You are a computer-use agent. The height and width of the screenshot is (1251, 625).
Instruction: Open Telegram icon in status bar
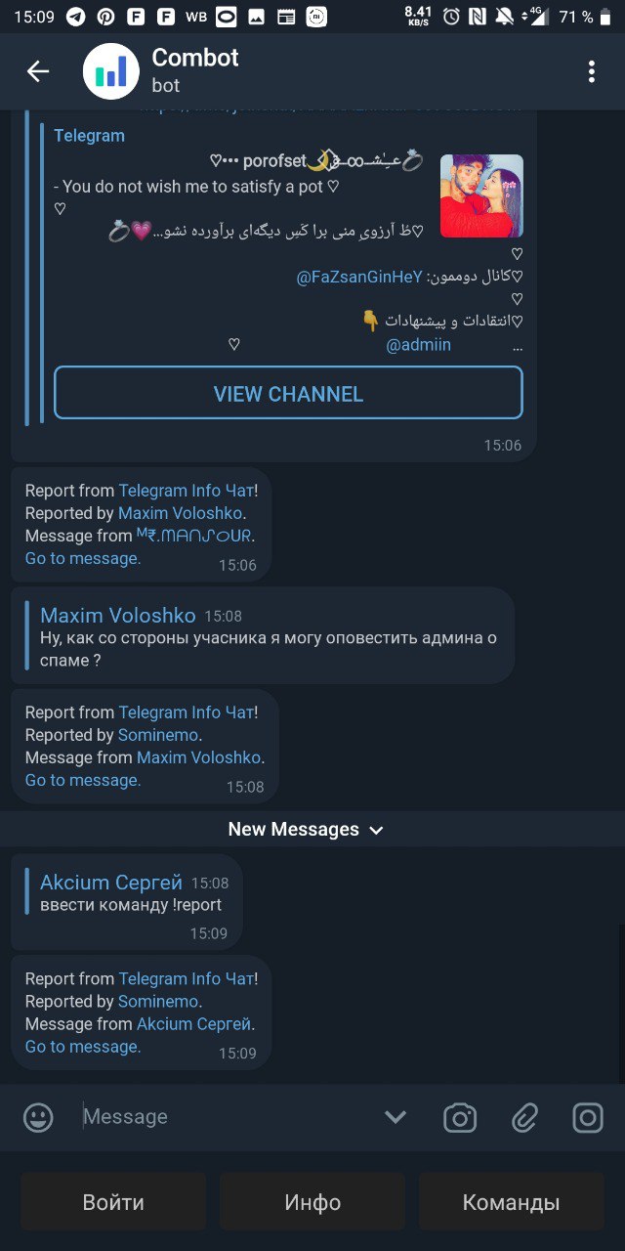pos(75,17)
